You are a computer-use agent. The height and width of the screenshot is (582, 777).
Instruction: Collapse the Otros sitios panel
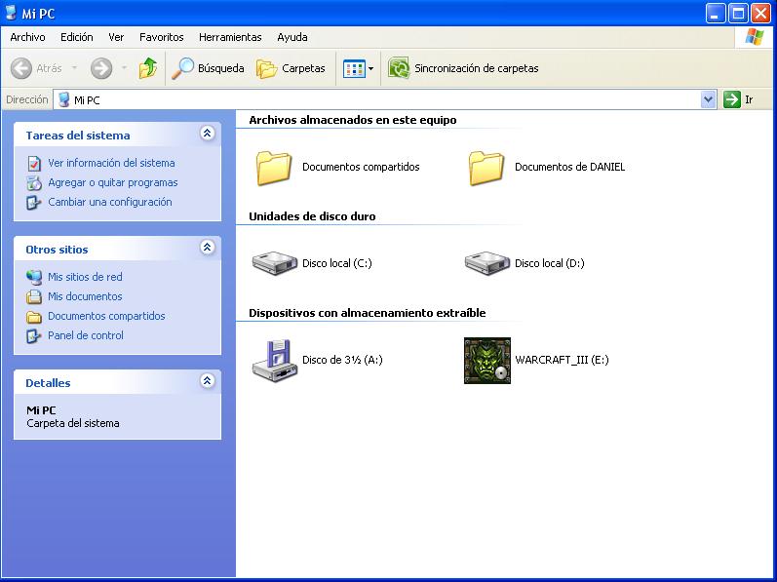(207, 248)
